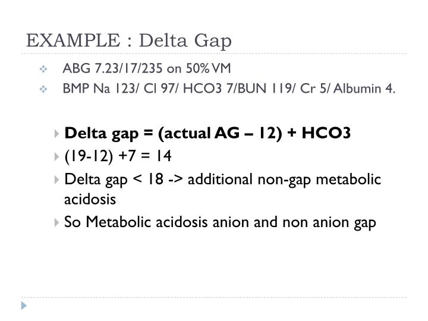
Task: Click the triangle bullet before Delta gap < 18
Action: tap(56, 179)
